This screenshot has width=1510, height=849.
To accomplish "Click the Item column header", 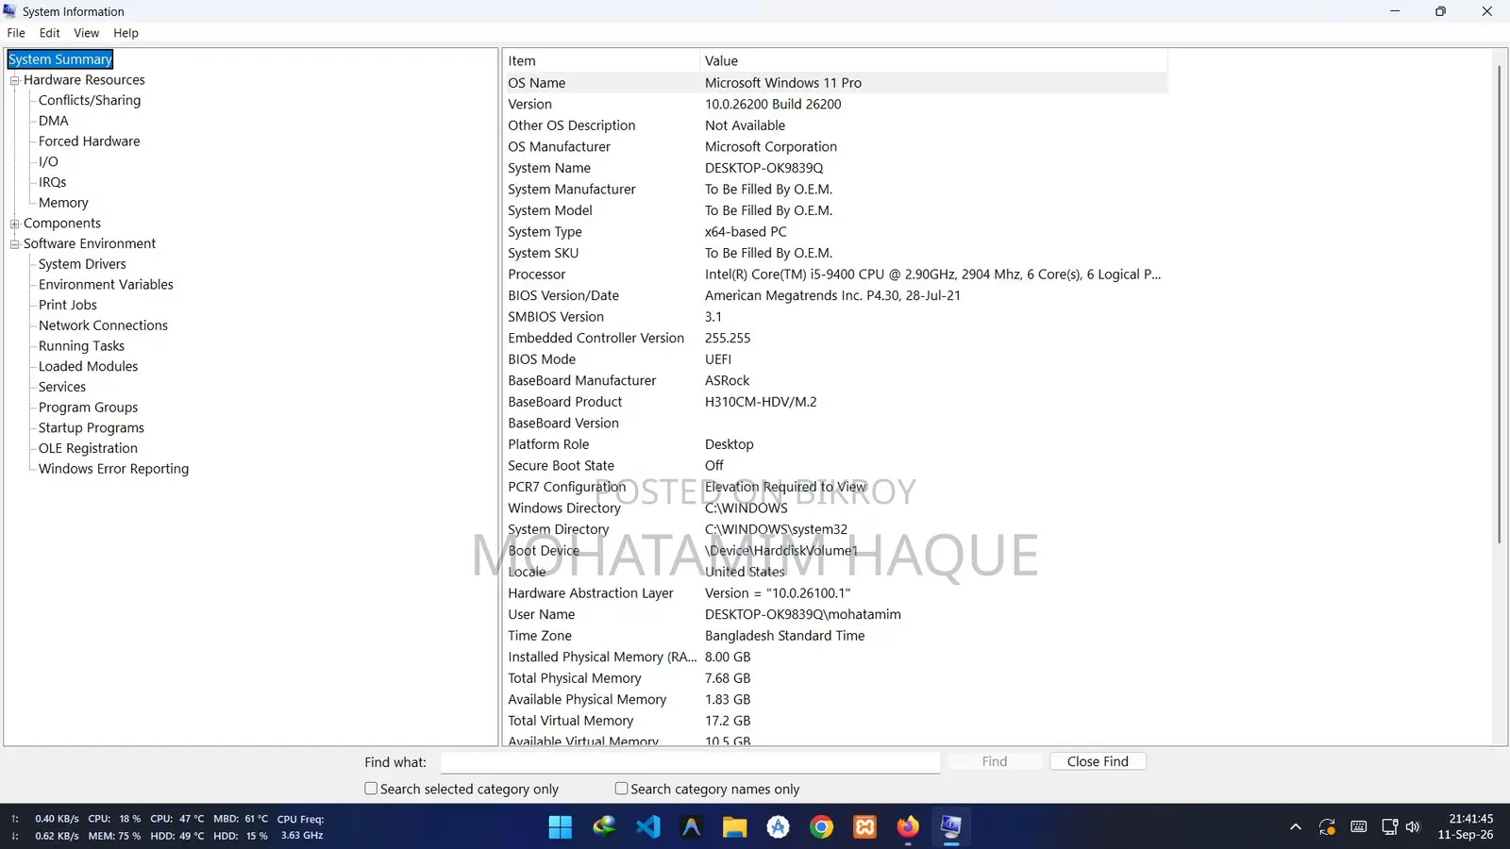I will pos(601,60).
